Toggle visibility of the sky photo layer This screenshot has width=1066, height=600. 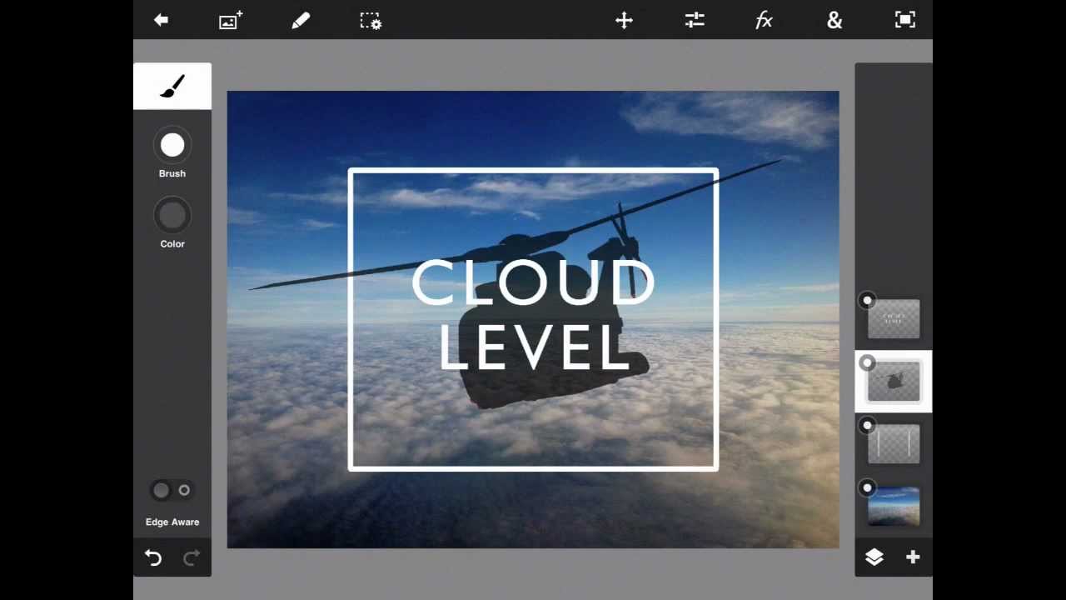[867, 488]
